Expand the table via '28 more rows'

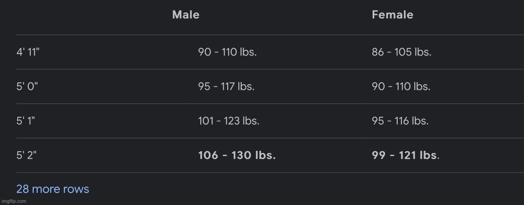click(x=52, y=189)
